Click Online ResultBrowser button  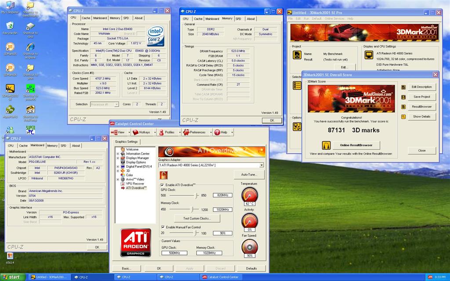point(356,145)
